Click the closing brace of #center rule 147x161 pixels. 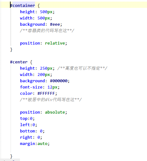click(x=11, y=156)
